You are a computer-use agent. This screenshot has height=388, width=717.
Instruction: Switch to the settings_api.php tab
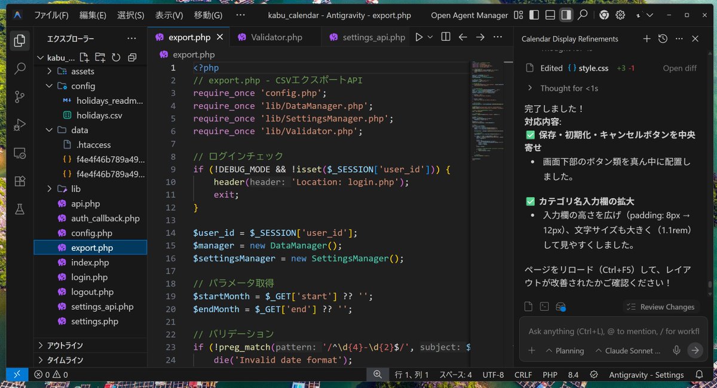(x=366, y=37)
